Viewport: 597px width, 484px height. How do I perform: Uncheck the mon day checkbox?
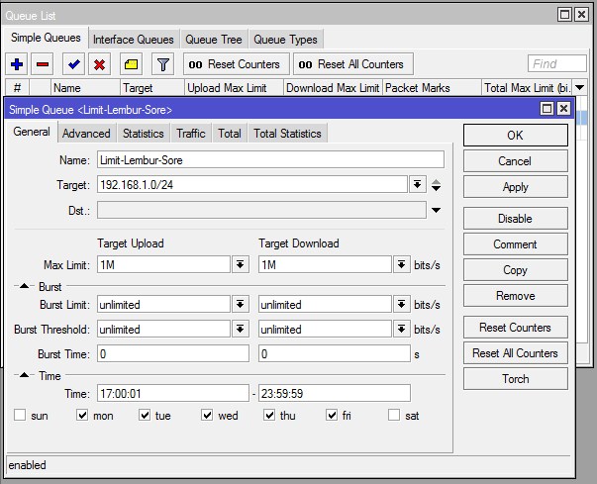(82, 416)
